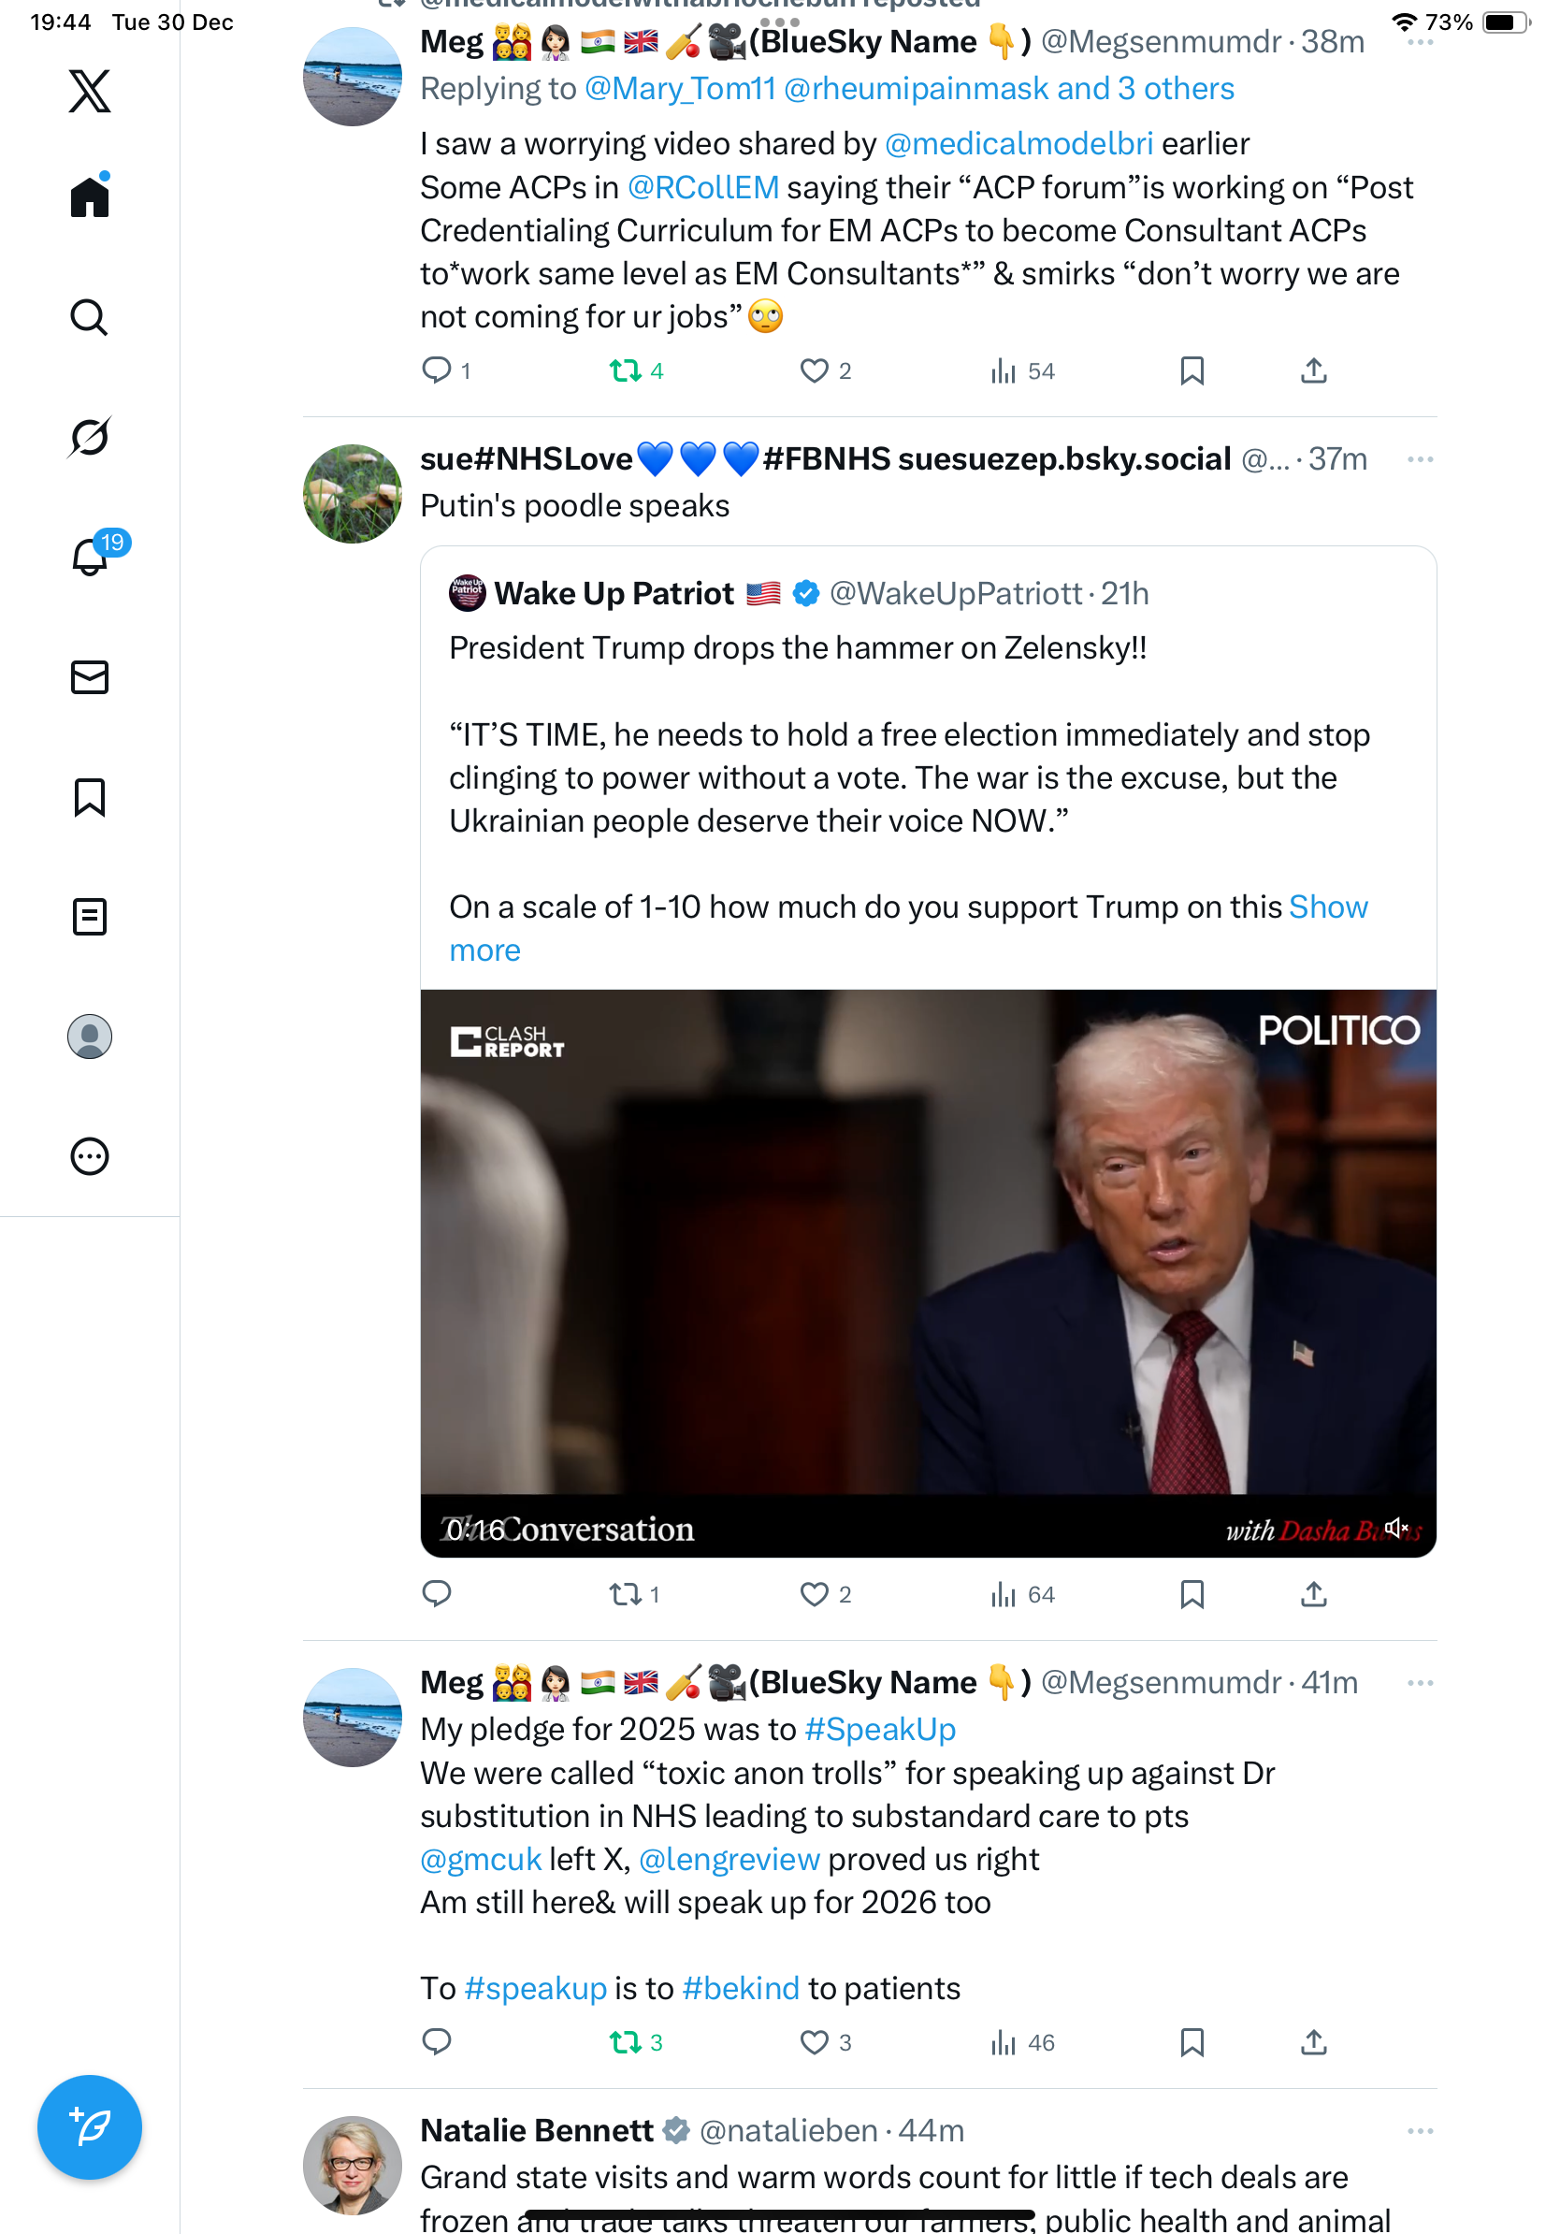This screenshot has width=1560, height=2234.
Task: Tap the compose new post button
Action: point(90,2127)
